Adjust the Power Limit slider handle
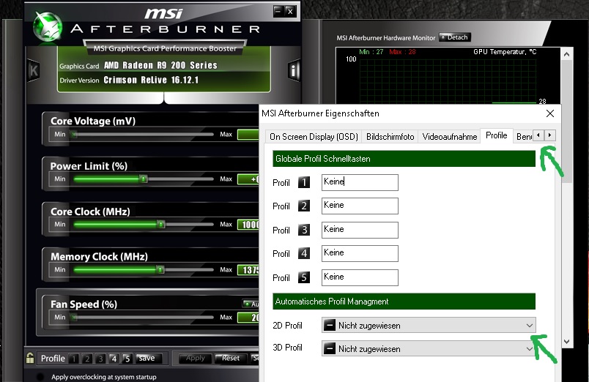589x382 pixels. click(143, 179)
